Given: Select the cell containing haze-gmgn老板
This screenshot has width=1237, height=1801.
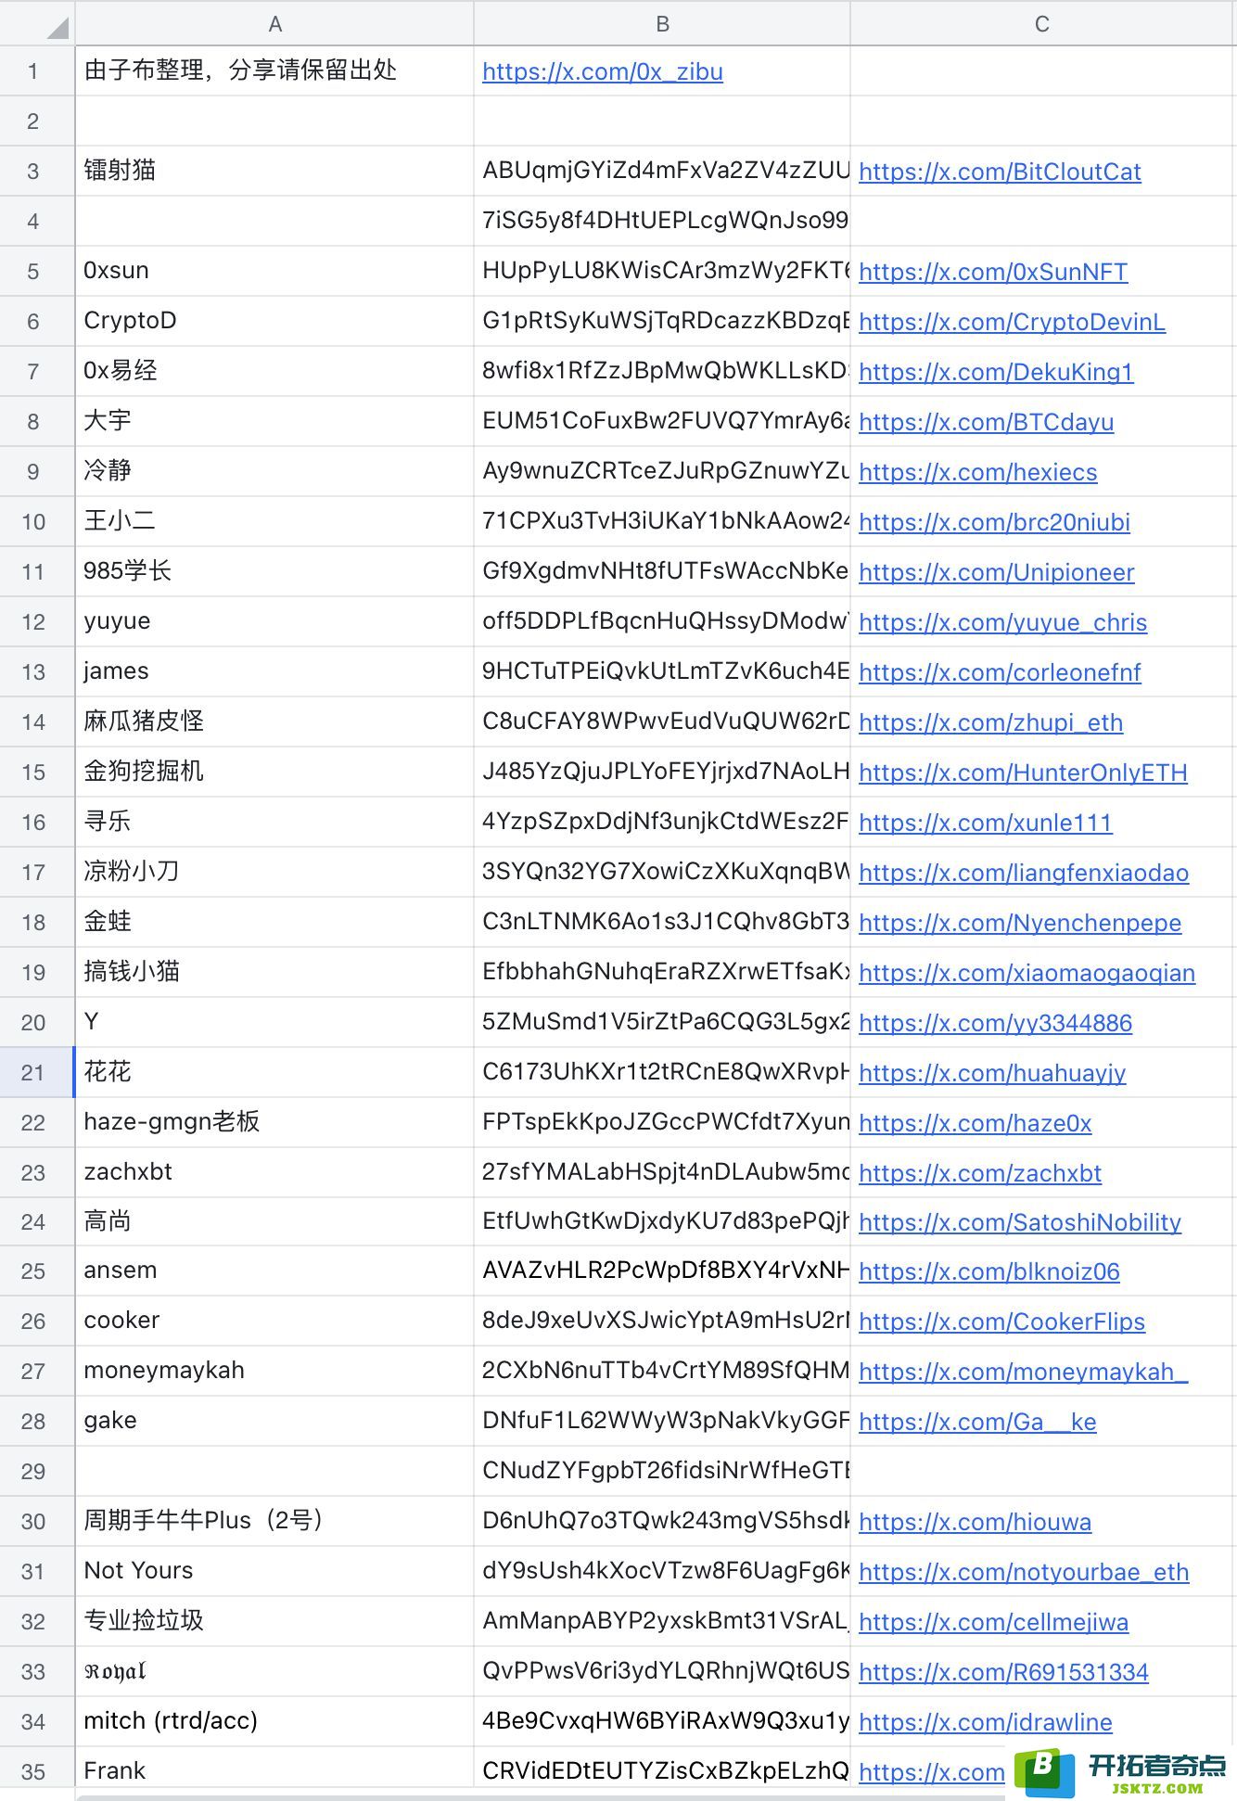Looking at the screenshot, I should click(x=274, y=1122).
